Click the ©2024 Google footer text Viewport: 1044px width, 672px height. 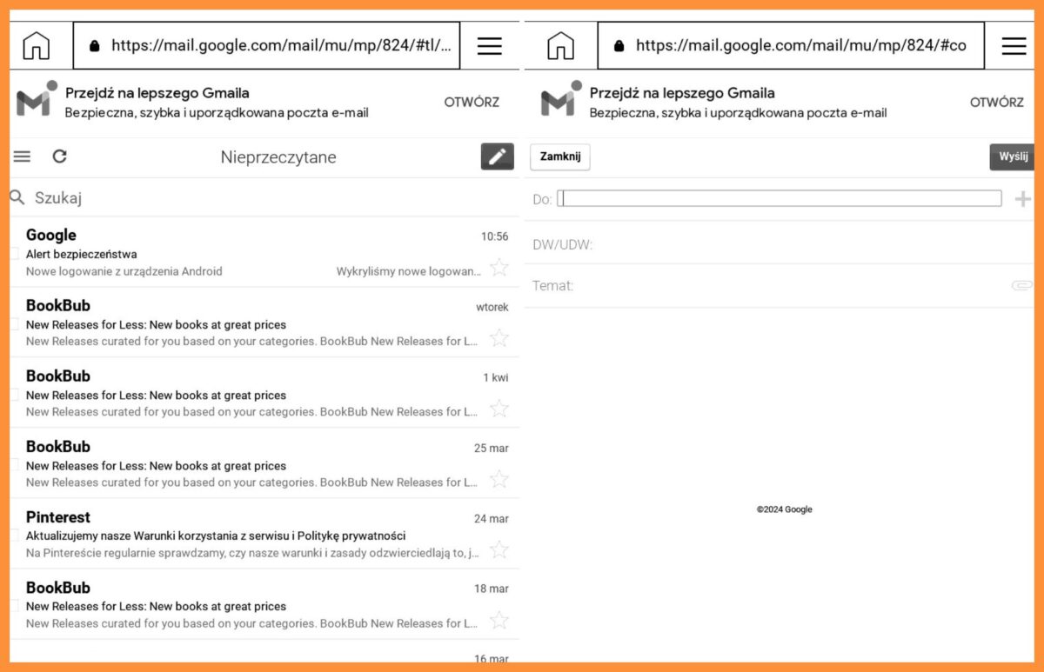(x=784, y=509)
